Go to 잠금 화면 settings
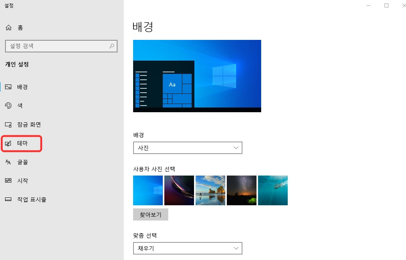Screen dimensions: 406x260 62,124
